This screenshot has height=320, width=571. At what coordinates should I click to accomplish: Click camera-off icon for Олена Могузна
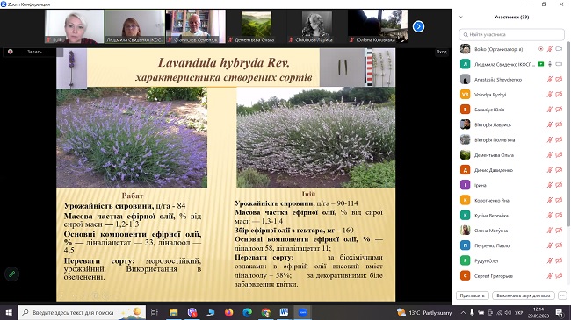tap(559, 231)
